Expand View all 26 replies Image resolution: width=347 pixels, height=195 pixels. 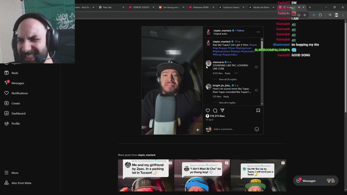[228, 79]
